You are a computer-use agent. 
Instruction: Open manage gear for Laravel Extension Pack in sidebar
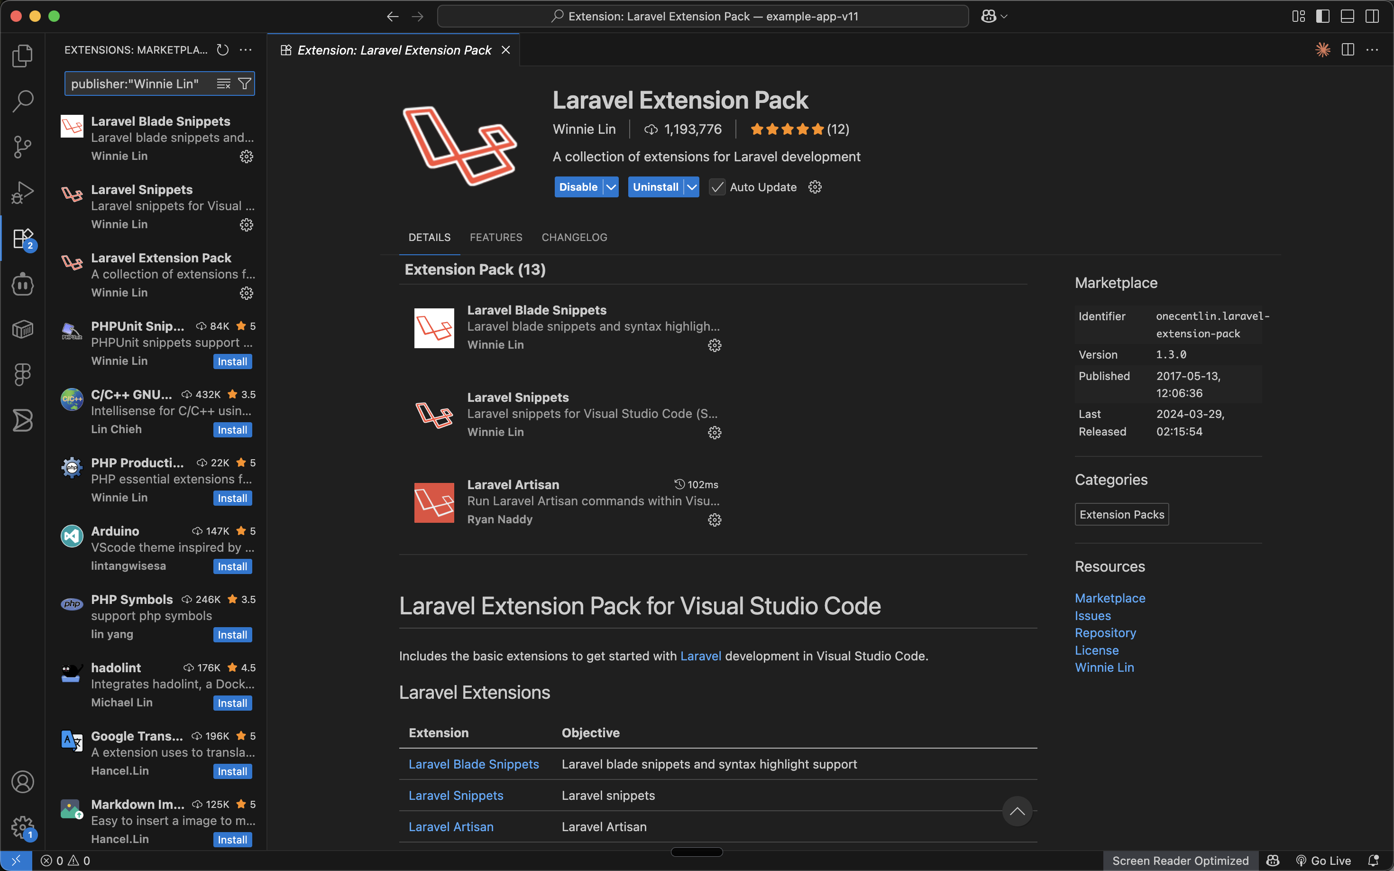tap(247, 293)
